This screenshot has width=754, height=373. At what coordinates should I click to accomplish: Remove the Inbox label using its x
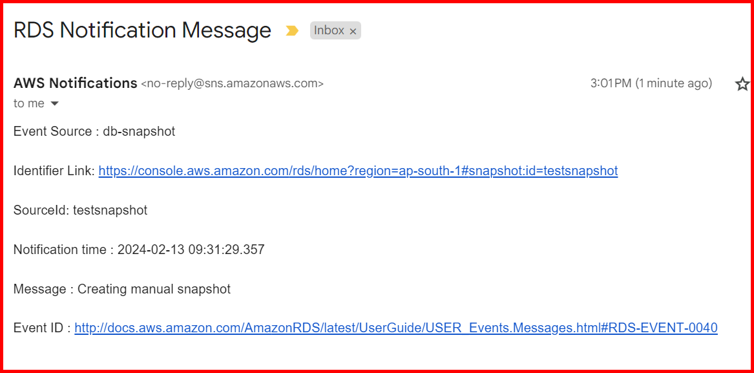pyautogui.click(x=353, y=30)
